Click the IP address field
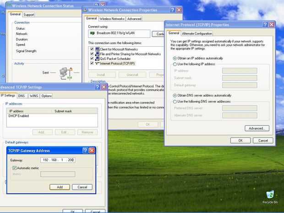 click(x=240, y=71)
